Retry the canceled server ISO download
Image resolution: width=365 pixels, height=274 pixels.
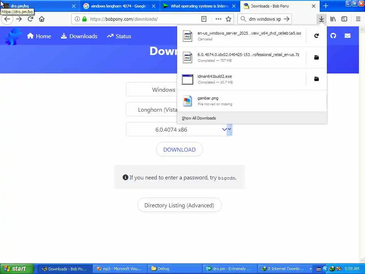317,36
